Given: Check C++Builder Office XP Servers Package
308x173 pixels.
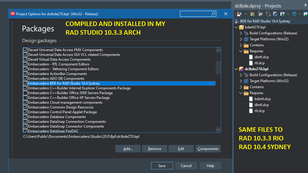Looking at the screenshot, I should pos(25,98).
